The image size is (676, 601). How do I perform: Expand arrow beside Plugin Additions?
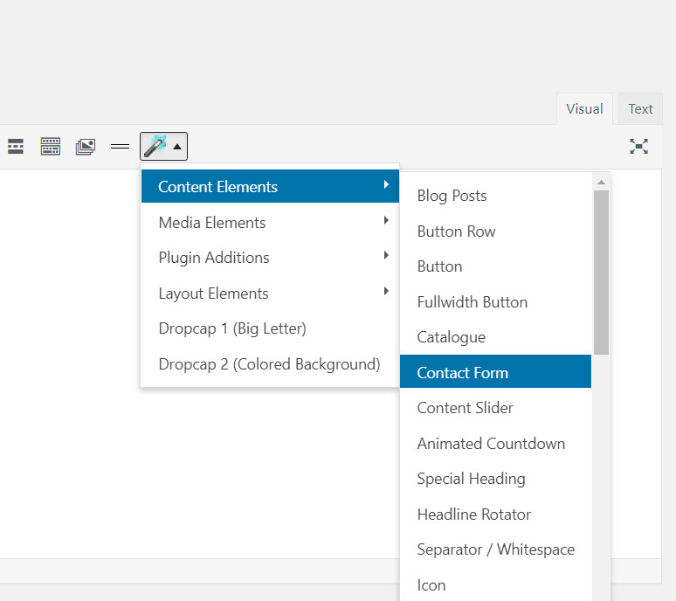pyautogui.click(x=386, y=255)
